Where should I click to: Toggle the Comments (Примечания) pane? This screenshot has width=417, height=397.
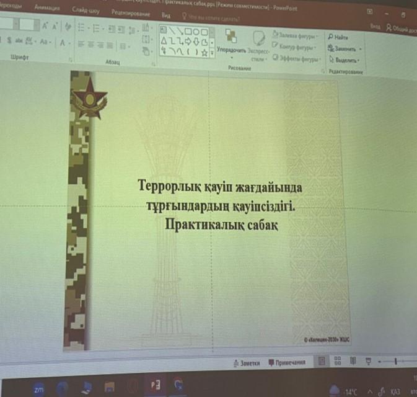pos(287,362)
